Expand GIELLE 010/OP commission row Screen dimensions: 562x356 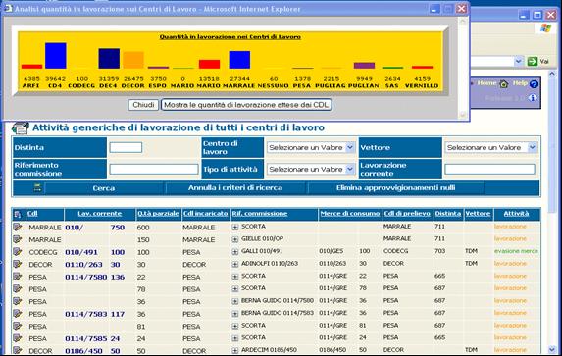[235, 239]
